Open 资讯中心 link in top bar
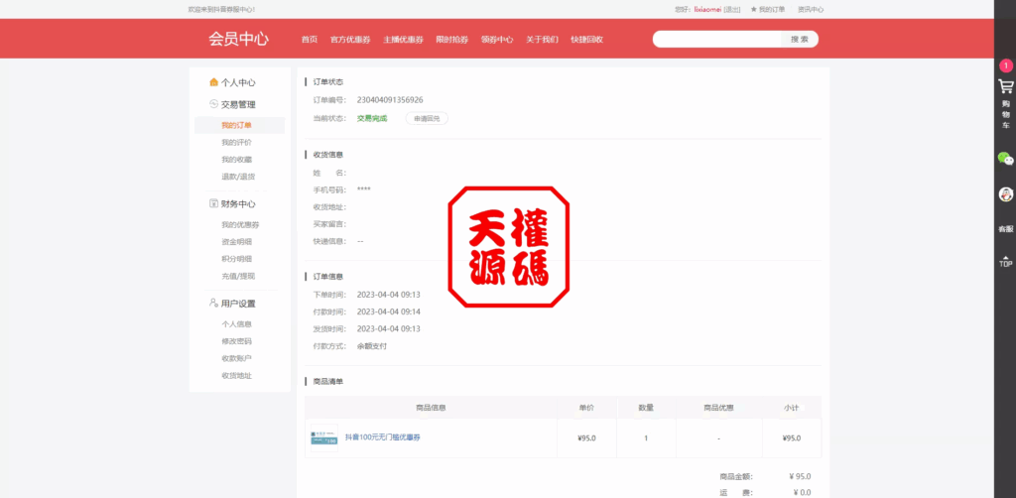The image size is (1016, 498). click(811, 10)
